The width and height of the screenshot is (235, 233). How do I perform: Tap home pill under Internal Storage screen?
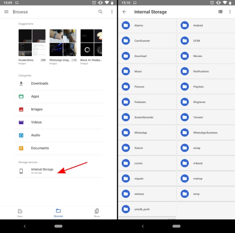pyautogui.click(x=176, y=226)
